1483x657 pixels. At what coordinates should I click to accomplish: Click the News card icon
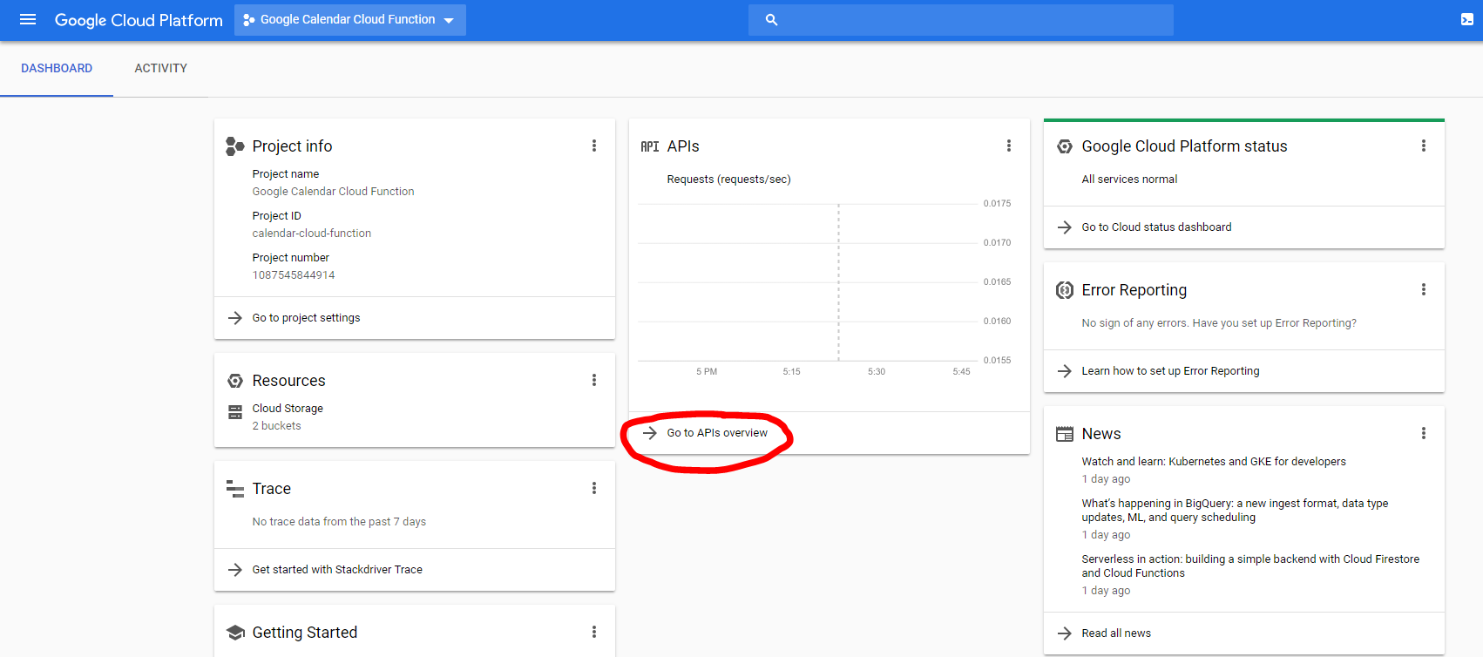click(x=1065, y=434)
